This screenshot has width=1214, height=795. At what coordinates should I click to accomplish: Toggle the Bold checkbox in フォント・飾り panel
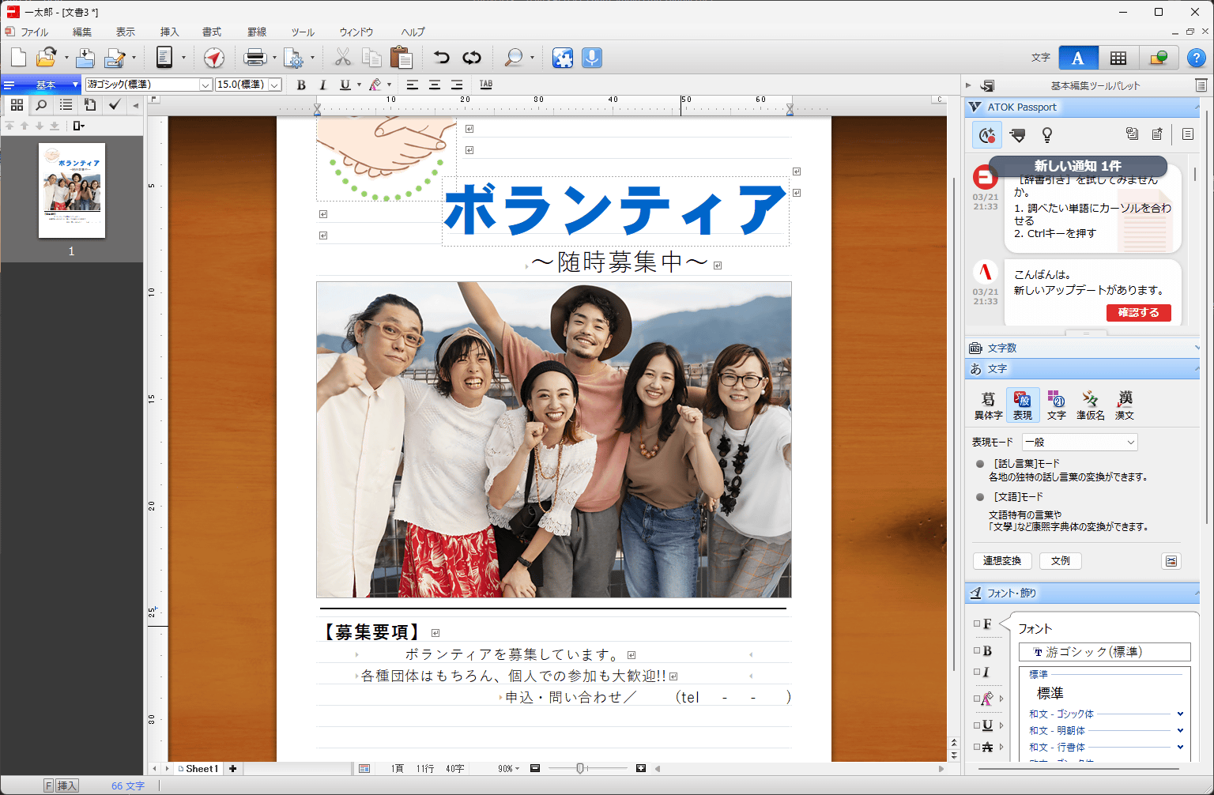click(x=978, y=651)
